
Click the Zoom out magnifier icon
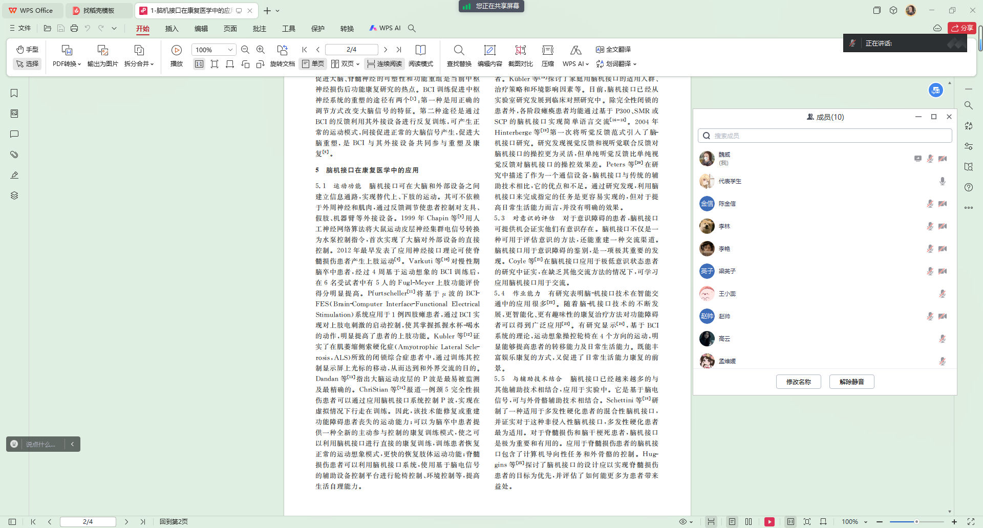pos(245,50)
